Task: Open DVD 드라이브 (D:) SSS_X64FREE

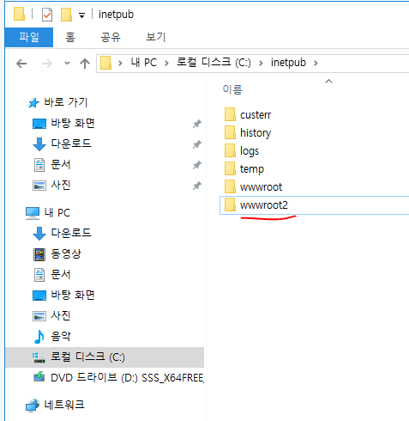Action: (x=127, y=377)
